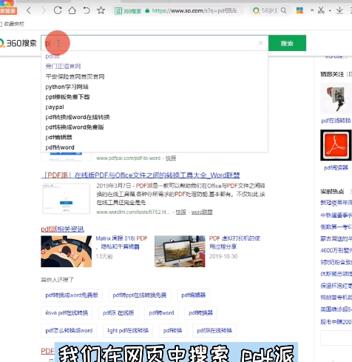This screenshot has height=362, width=352.
Task: Expand the toolbar overflow double-chevron
Action: click(x=312, y=10)
